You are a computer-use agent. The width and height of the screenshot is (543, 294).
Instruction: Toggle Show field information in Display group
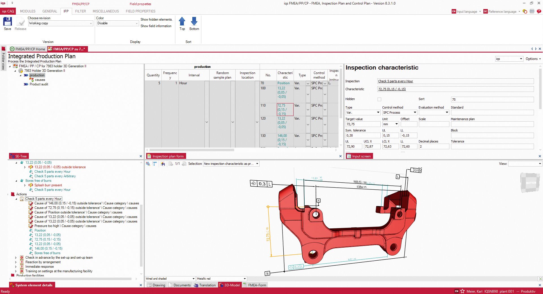coord(156,26)
